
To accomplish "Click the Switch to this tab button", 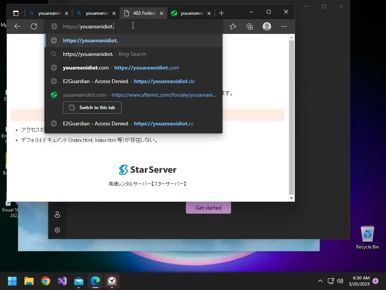I will (92, 108).
